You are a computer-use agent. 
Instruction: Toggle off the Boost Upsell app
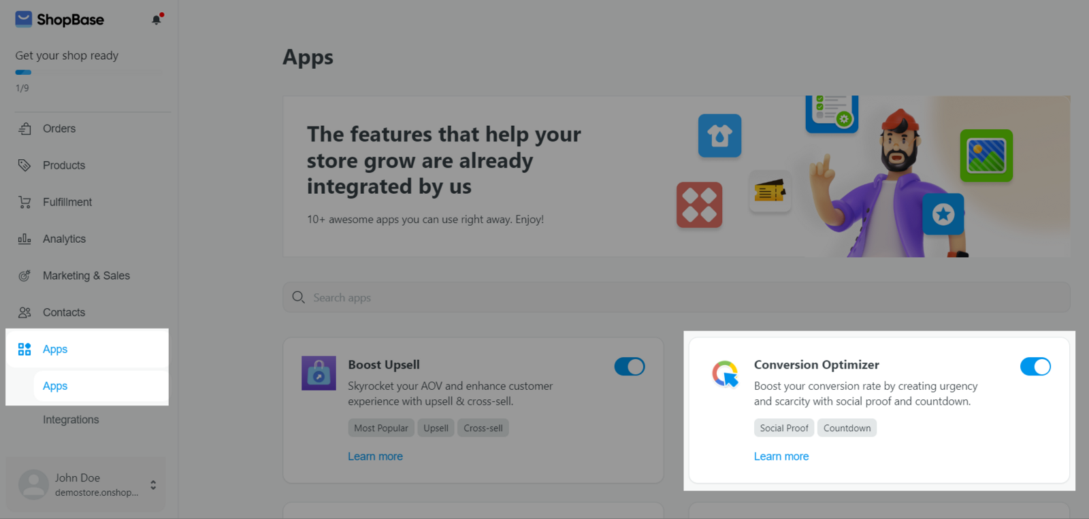630,367
